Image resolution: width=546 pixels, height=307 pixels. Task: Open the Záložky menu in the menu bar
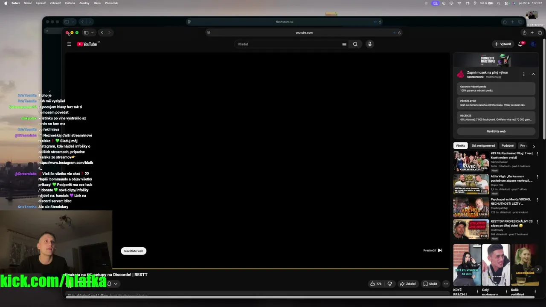pyautogui.click(x=84, y=3)
